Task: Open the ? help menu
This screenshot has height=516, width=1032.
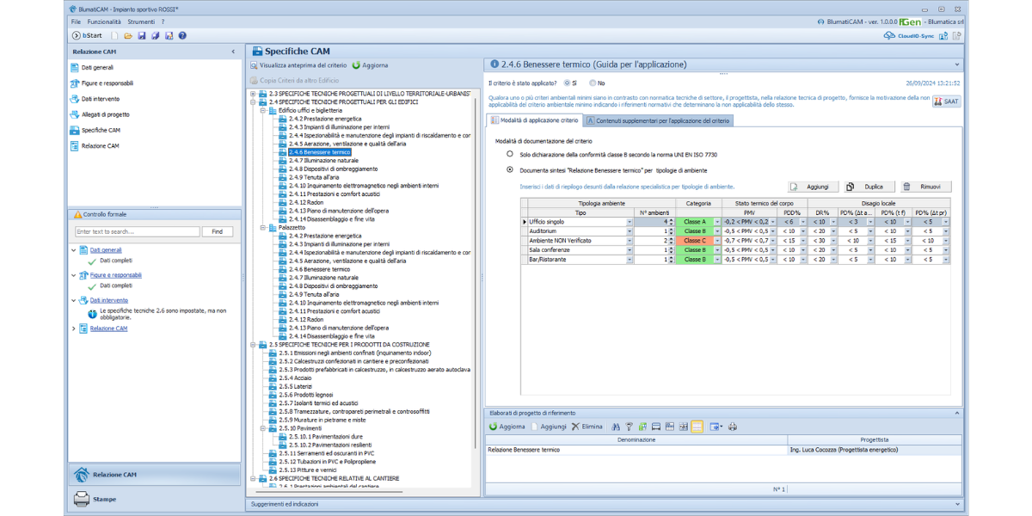Action: [163, 21]
